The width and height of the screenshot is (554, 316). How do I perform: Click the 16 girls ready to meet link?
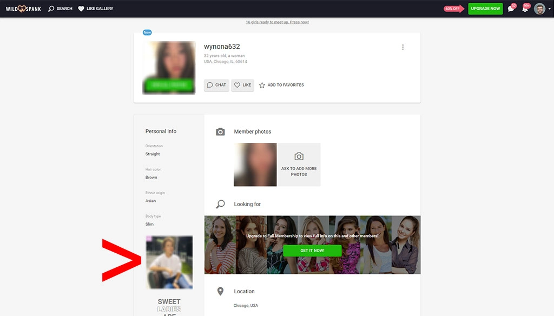coord(277,22)
